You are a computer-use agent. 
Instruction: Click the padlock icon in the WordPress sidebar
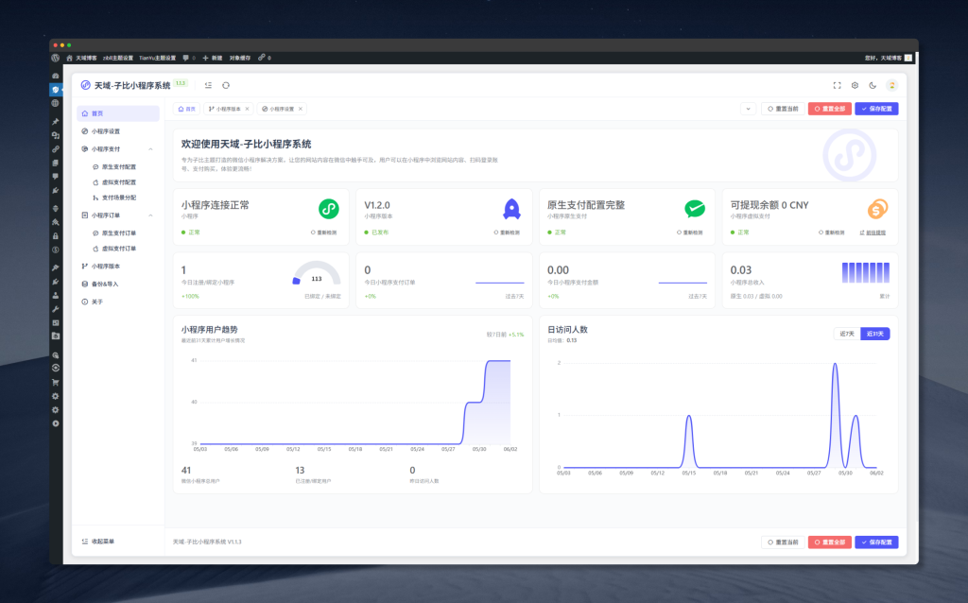pyautogui.click(x=56, y=235)
